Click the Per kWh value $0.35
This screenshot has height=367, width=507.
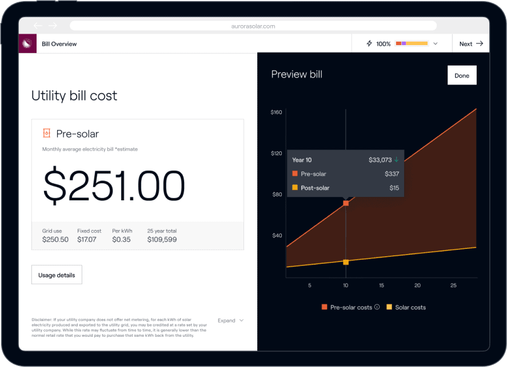(121, 240)
